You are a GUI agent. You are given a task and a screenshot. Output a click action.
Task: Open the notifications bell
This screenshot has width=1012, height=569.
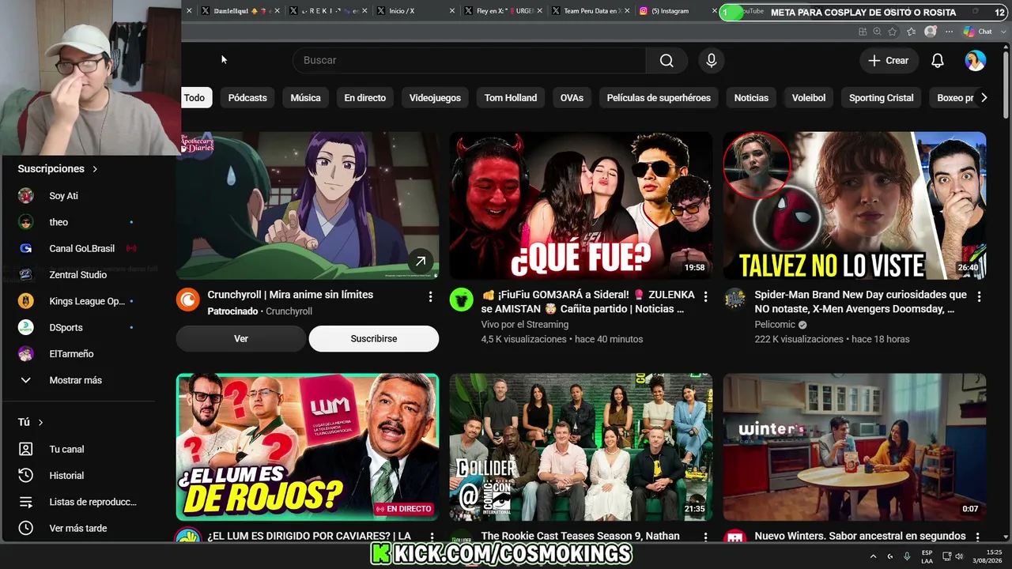pyautogui.click(x=938, y=60)
